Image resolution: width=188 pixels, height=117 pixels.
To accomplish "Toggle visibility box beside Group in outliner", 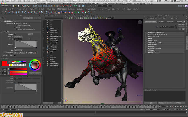I will [43, 52].
